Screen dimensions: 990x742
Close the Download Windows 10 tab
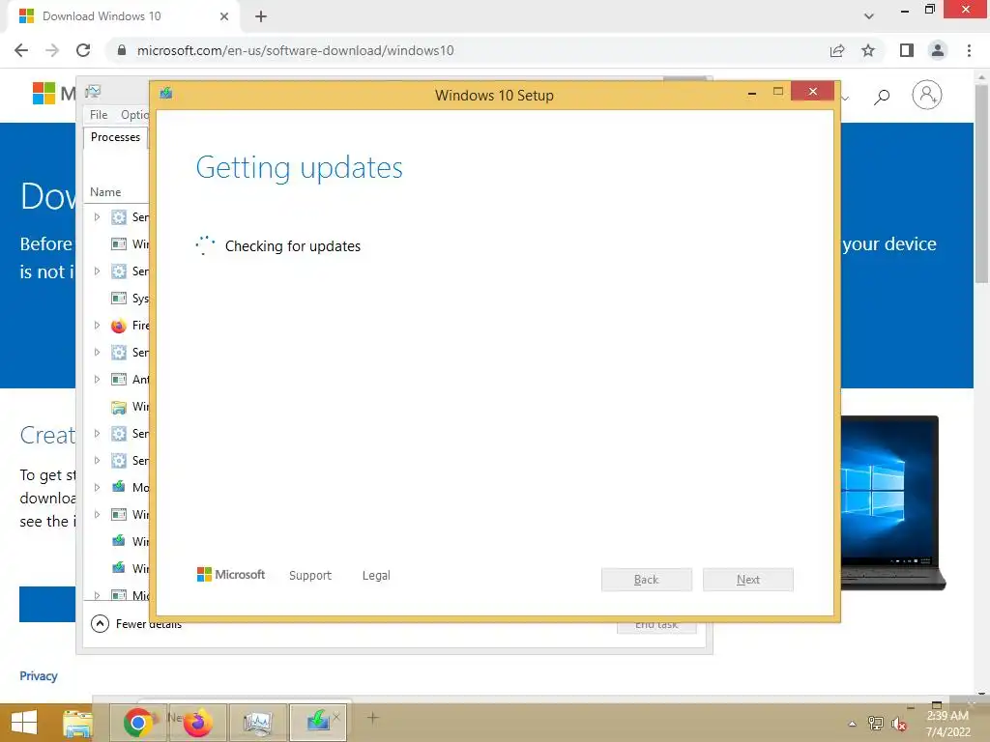224,16
